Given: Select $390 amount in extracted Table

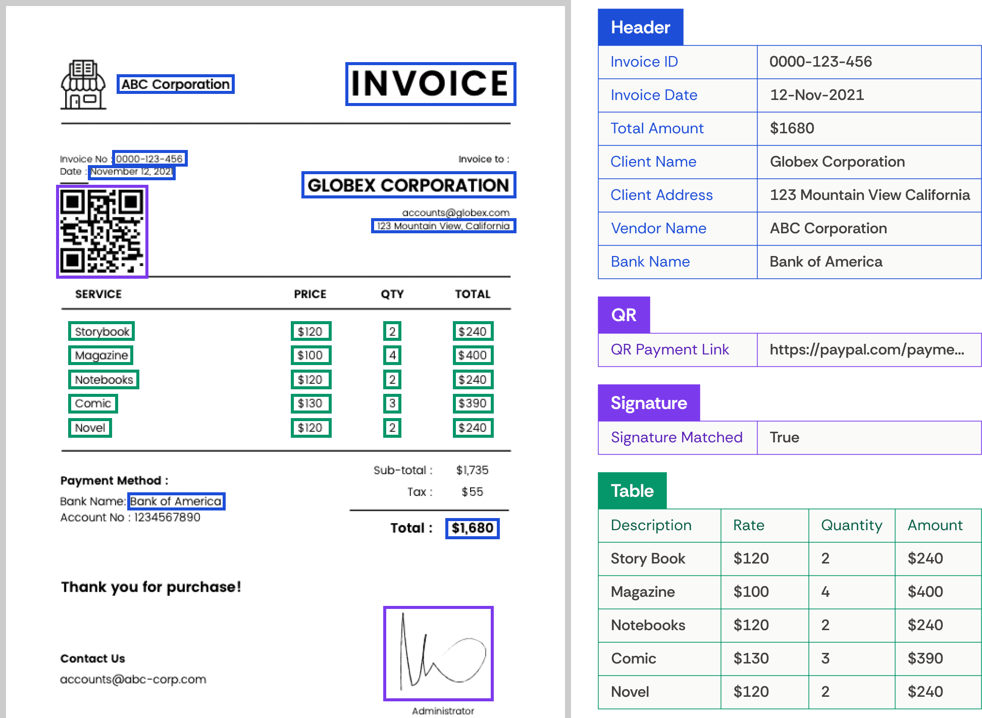Looking at the screenshot, I should click(x=925, y=658).
